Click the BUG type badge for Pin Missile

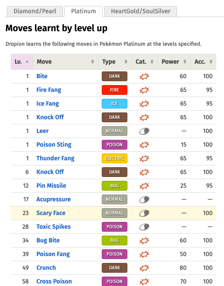pos(115,186)
